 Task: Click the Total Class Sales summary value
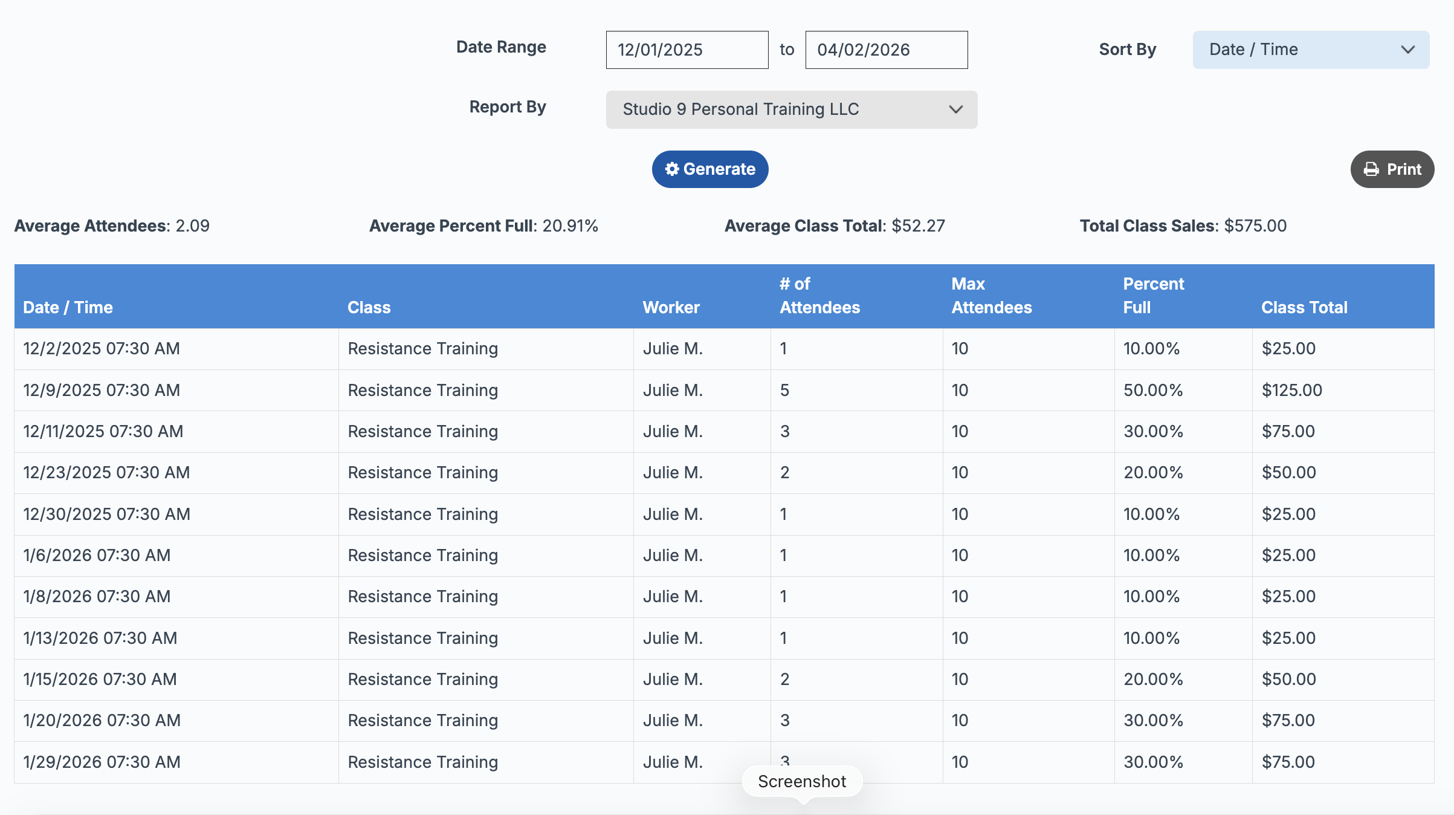pos(1255,226)
